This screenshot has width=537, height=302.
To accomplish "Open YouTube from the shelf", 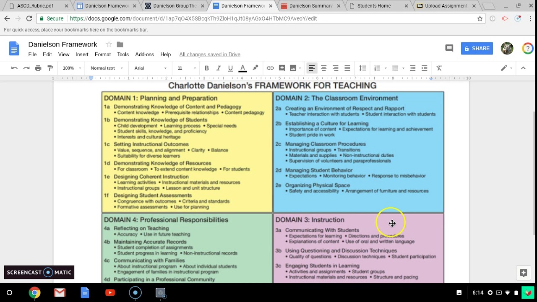I will coord(110,293).
